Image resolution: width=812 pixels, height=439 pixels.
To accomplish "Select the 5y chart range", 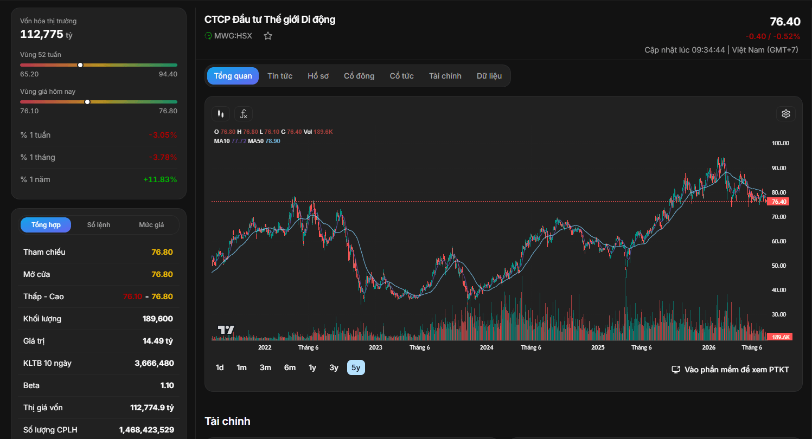I will [x=356, y=367].
